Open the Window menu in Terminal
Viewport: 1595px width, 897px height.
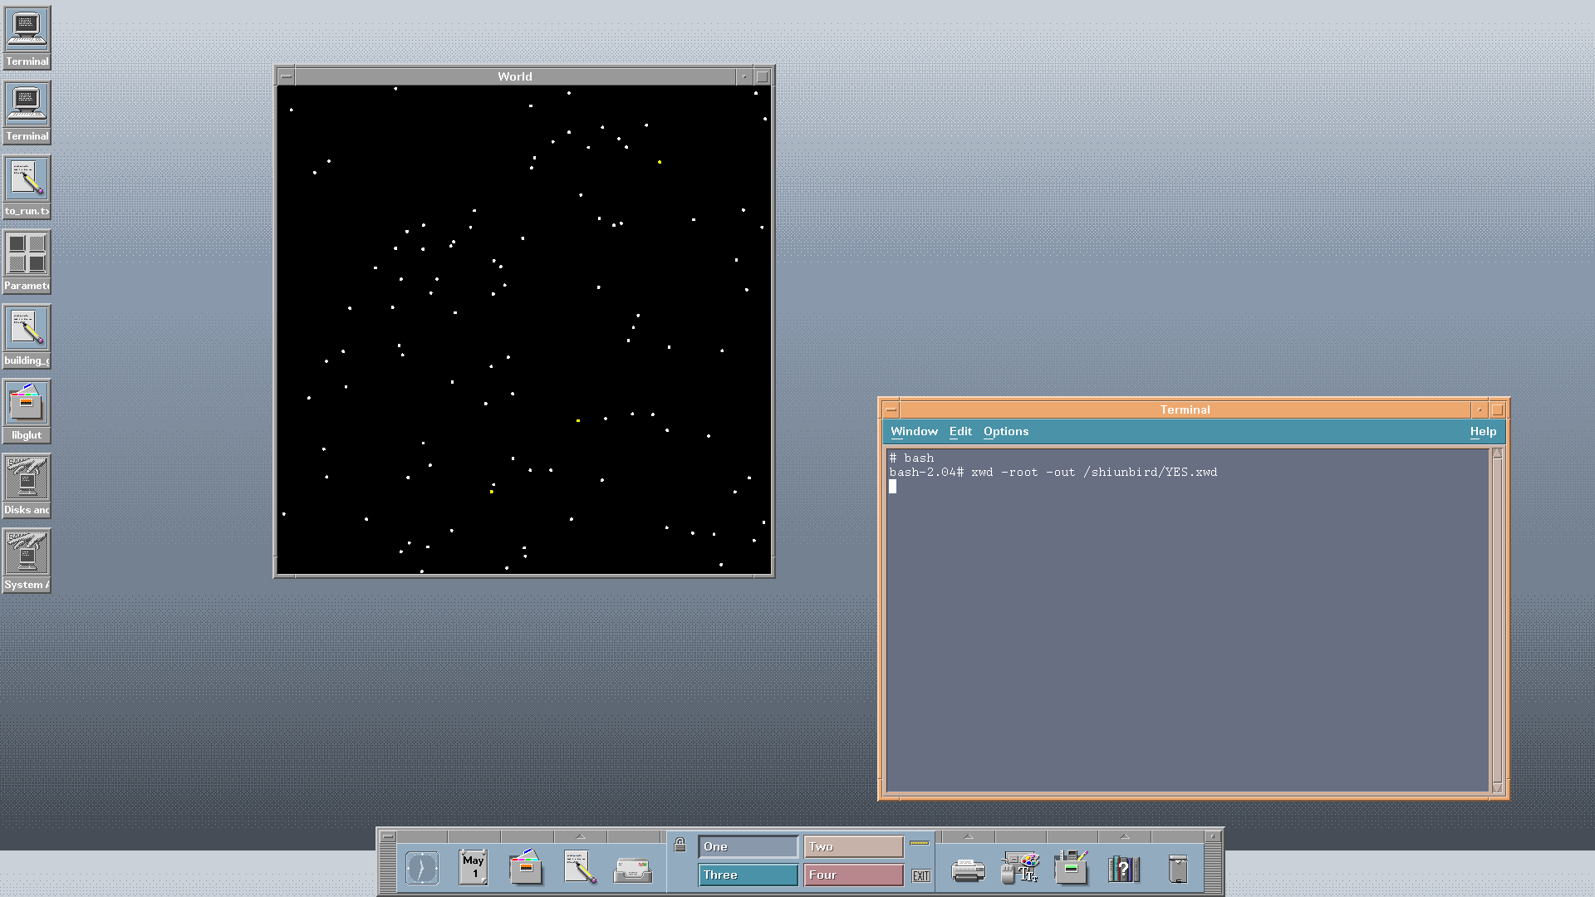coord(914,431)
